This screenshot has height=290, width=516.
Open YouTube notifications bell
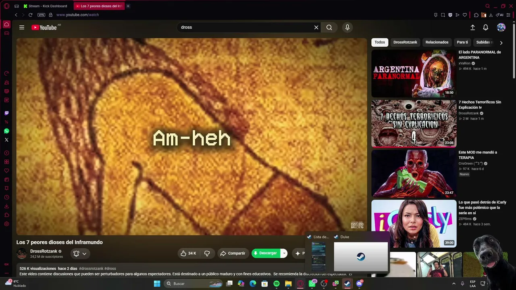pyautogui.click(x=486, y=27)
